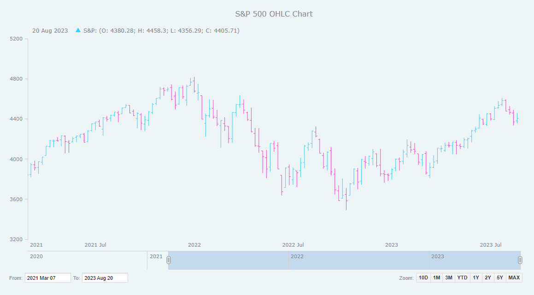Zoom chart to 1M period

pos(436,278)
